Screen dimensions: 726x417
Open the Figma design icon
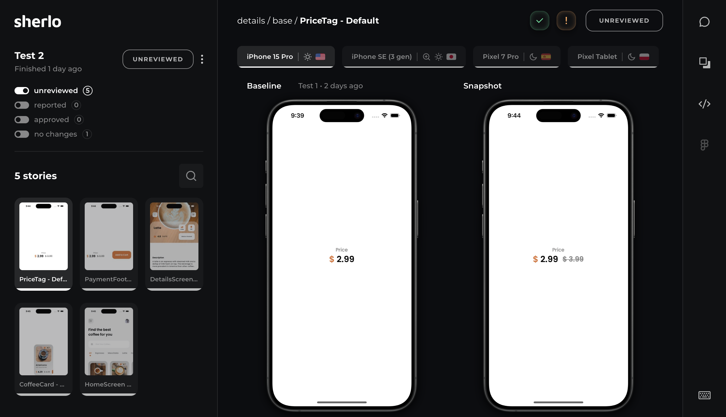tap(704, 145)
